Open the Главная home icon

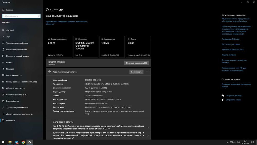pos(3,10)
